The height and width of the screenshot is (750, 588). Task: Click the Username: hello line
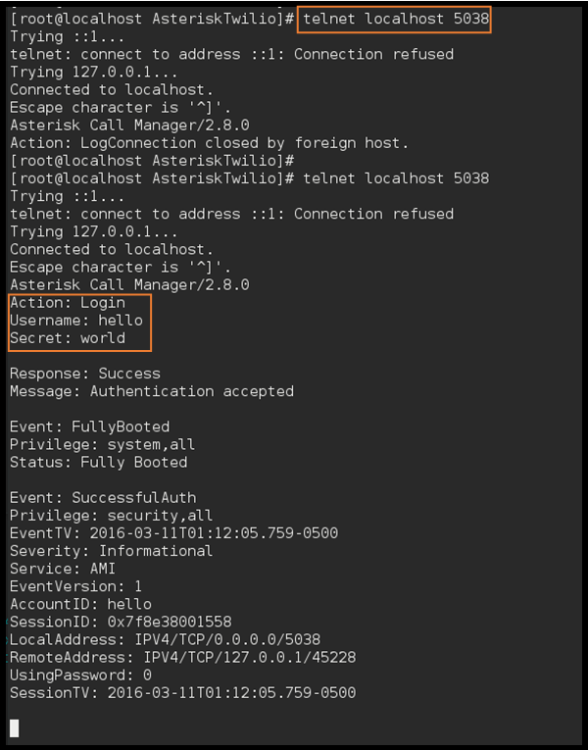pyautogui.click(x=76, y=321)
